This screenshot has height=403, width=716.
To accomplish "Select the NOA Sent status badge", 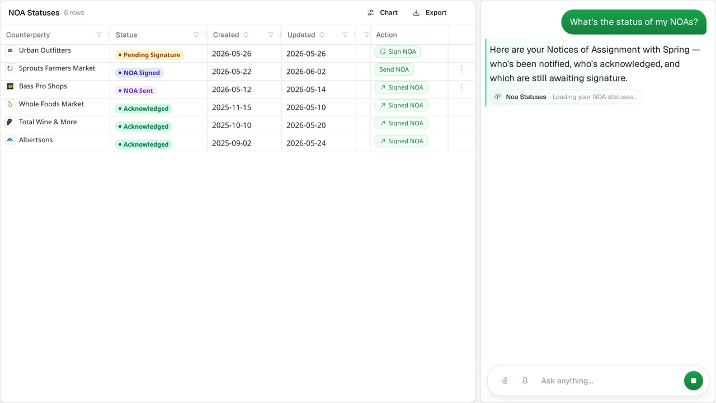I will click(x=136, y=91).
